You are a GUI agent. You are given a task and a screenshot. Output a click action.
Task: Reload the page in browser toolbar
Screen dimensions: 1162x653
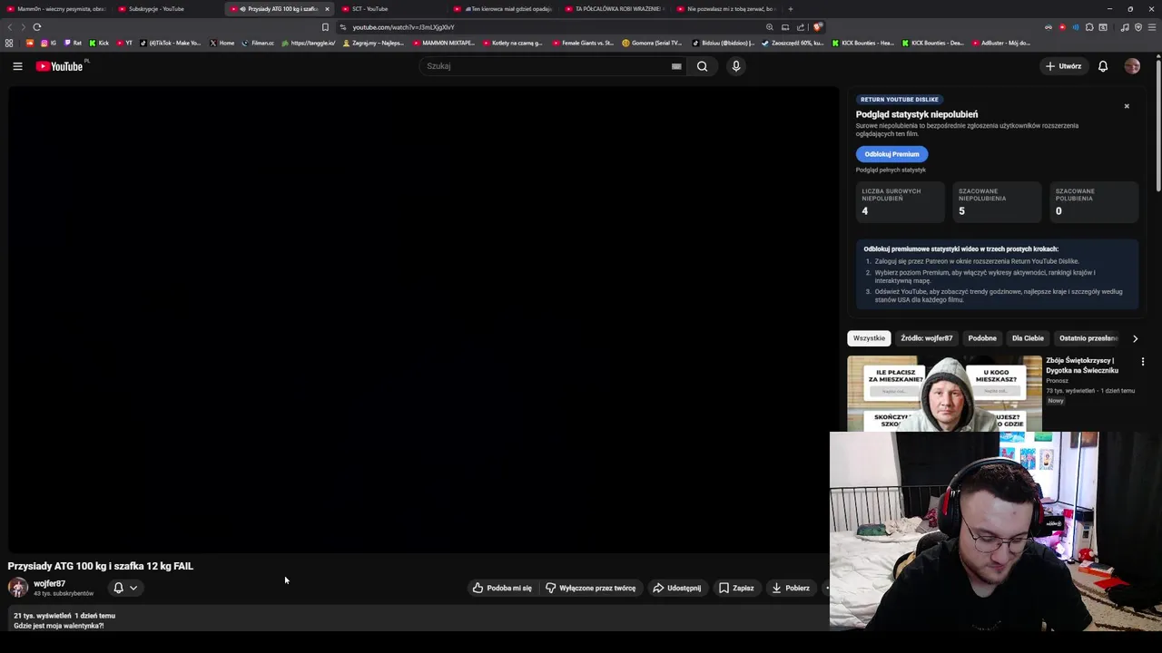point(37,27)
